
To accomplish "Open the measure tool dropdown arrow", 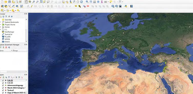I will (x=108, y=2).
